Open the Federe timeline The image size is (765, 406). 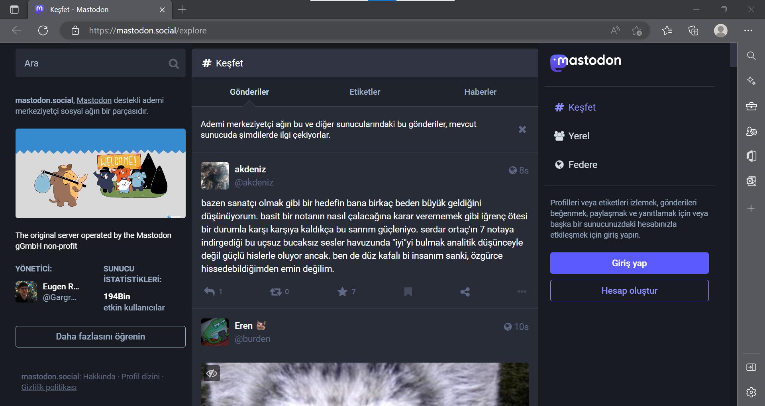tap(576, 165)
